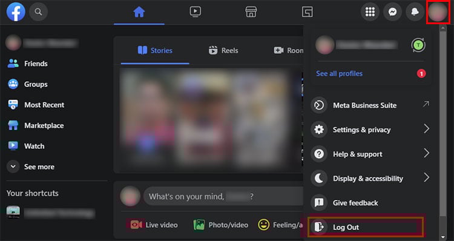Expand Settings & privacy submenu chevron
Image resolution: width=454 pixels, height=241 pixels.
pos(427,129)
